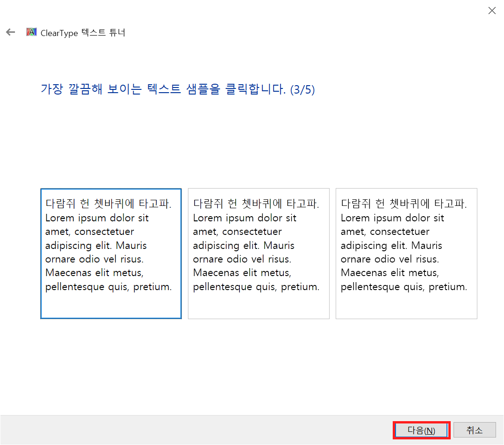Select the first (left) text sample

(111, 254)
